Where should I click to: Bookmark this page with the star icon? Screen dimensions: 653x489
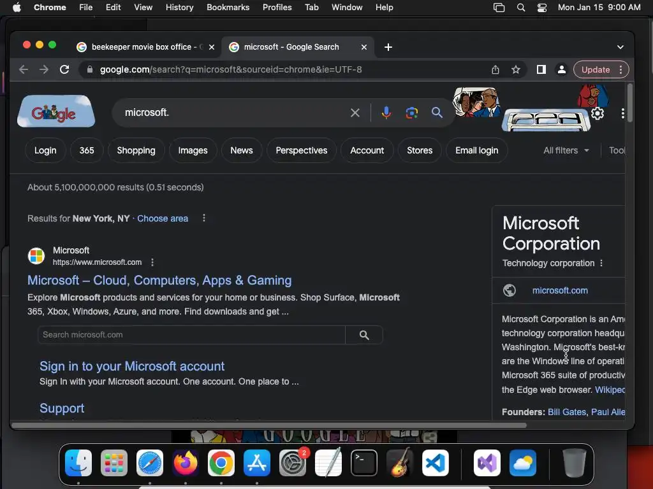click(515, 69)
